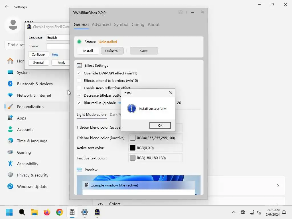Click the example window title preview
292x219 pixels.
tap(138, 185)
